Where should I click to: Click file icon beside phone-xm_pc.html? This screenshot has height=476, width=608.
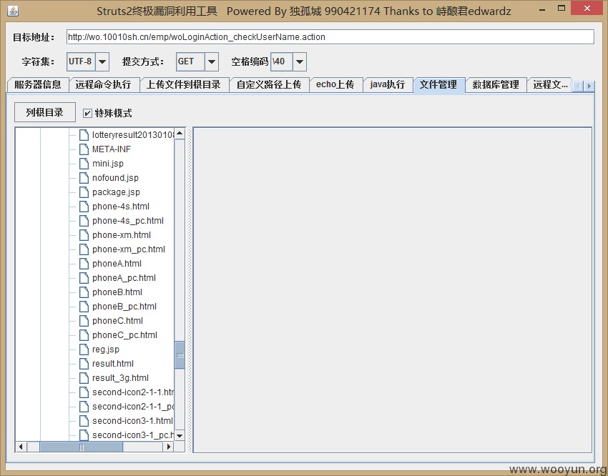[84, 249]
